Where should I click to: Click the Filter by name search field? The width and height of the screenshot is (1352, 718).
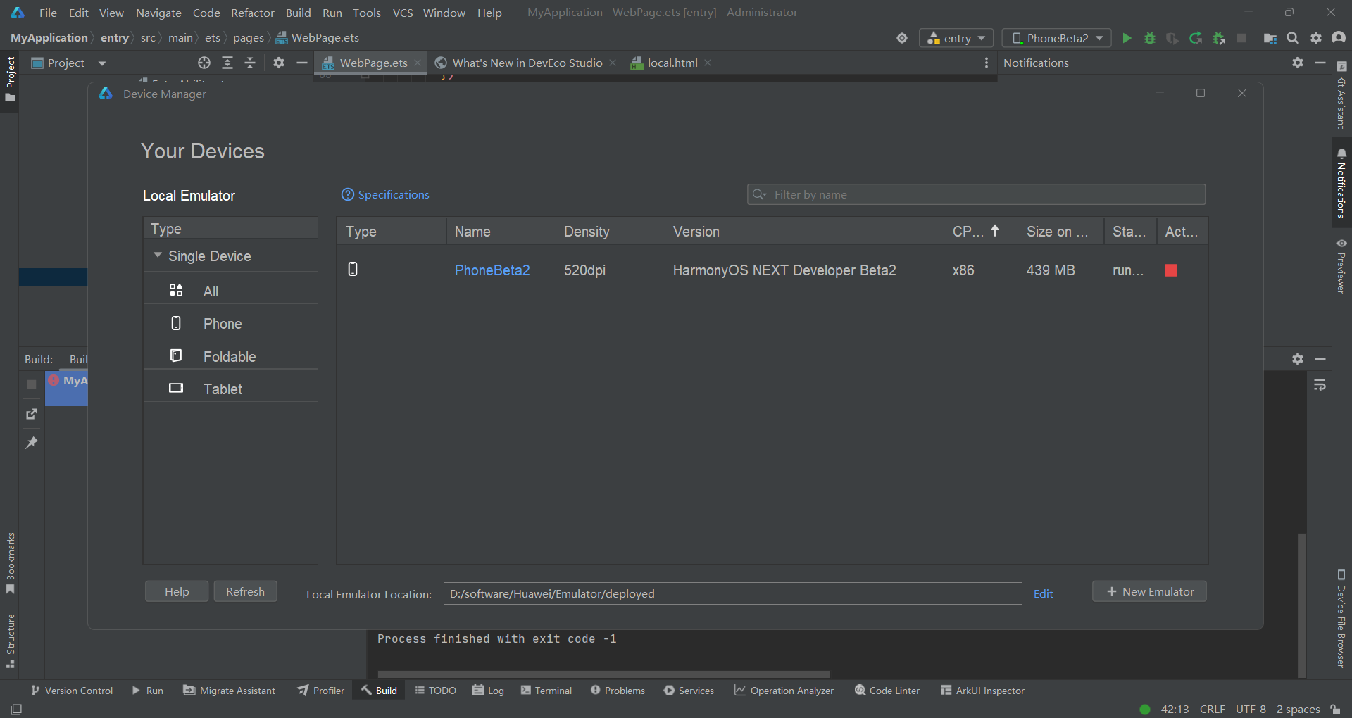(976, 194)
